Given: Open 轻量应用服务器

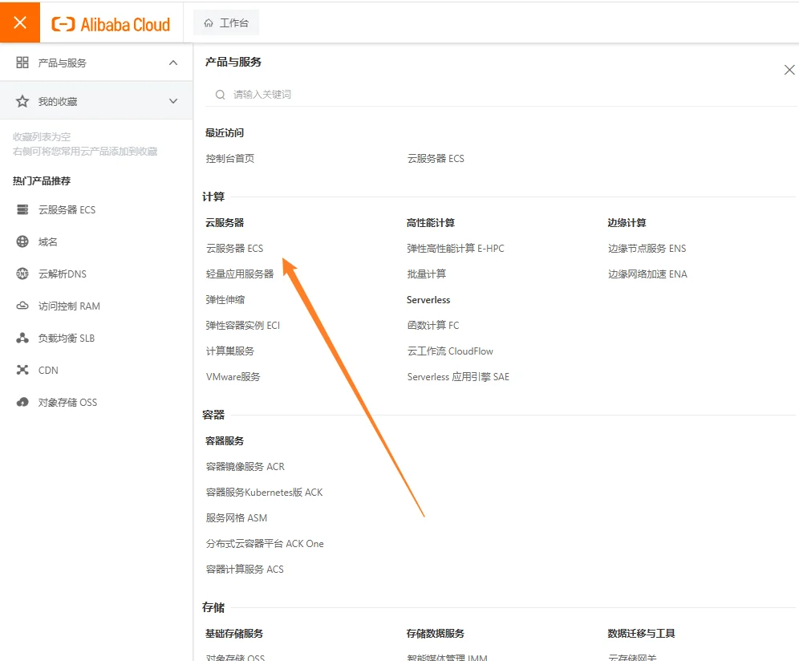Looking at the screenshot, I should pyautogui.click(x=240, y=274).
